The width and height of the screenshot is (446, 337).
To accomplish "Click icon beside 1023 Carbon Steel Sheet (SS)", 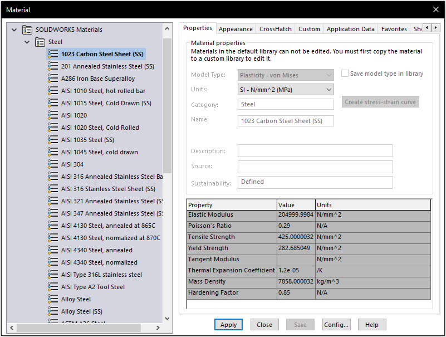I will [x=53, y=54].
